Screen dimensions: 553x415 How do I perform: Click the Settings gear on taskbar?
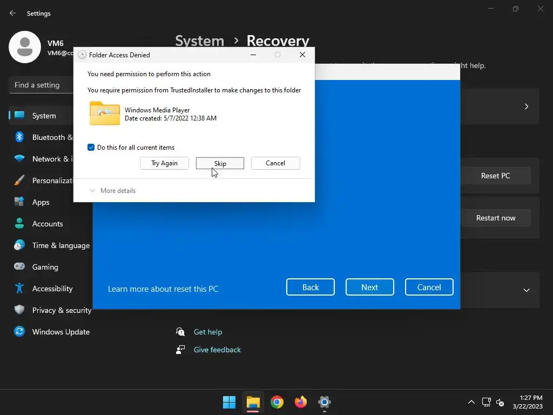tap(325, 402)
